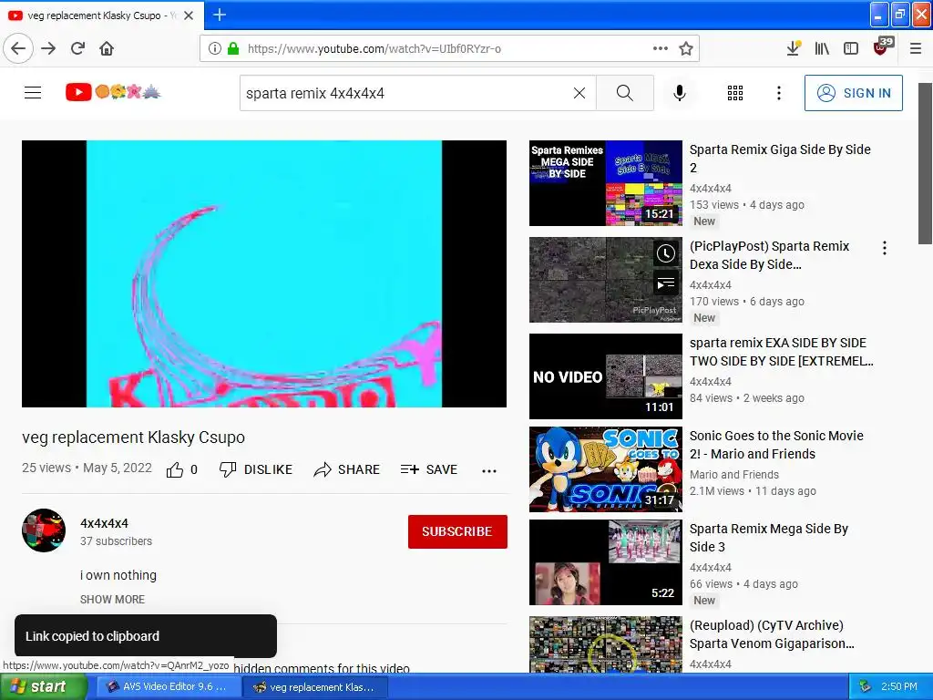Open NO VIDEO thumbnail of EXA video
933x700 pixels.
coord(606,376)
